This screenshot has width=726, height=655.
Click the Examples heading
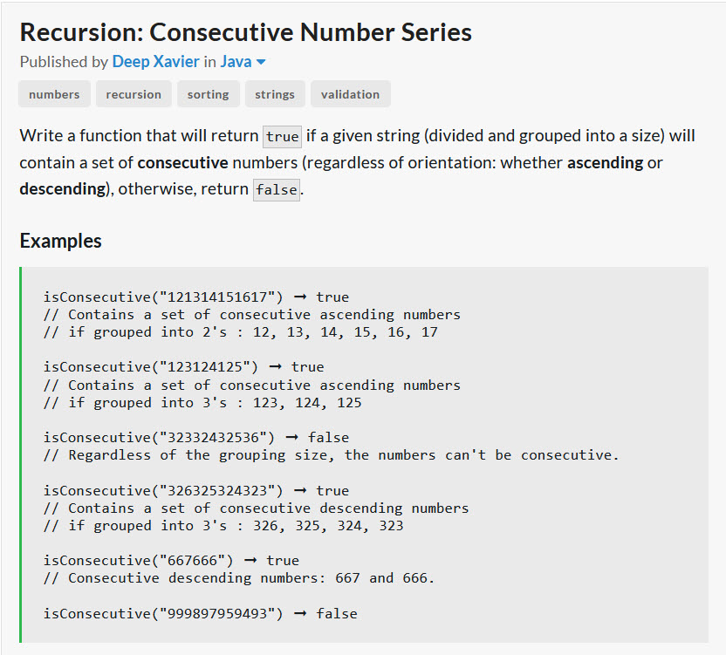coord(60,241)
